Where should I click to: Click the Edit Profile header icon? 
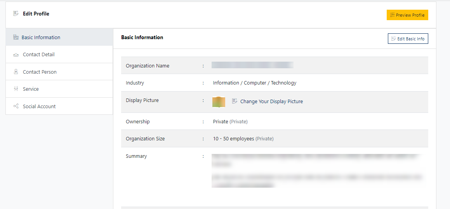pos(16,14)
